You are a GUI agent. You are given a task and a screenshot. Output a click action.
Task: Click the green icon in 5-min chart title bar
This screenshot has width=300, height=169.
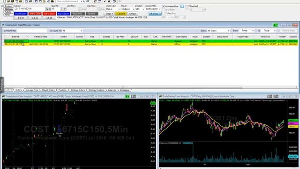tap(127, 96)
